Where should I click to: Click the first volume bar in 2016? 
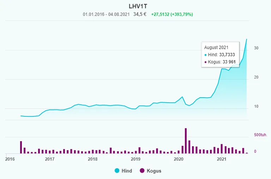point(21,147)
